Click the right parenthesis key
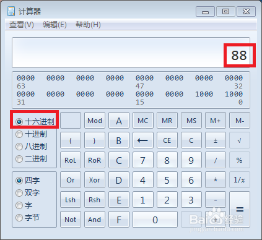 point(95,140)
